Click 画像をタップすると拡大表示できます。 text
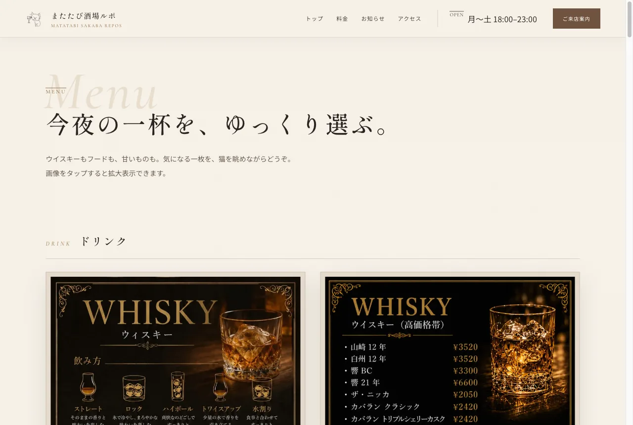 click(107, 173)
